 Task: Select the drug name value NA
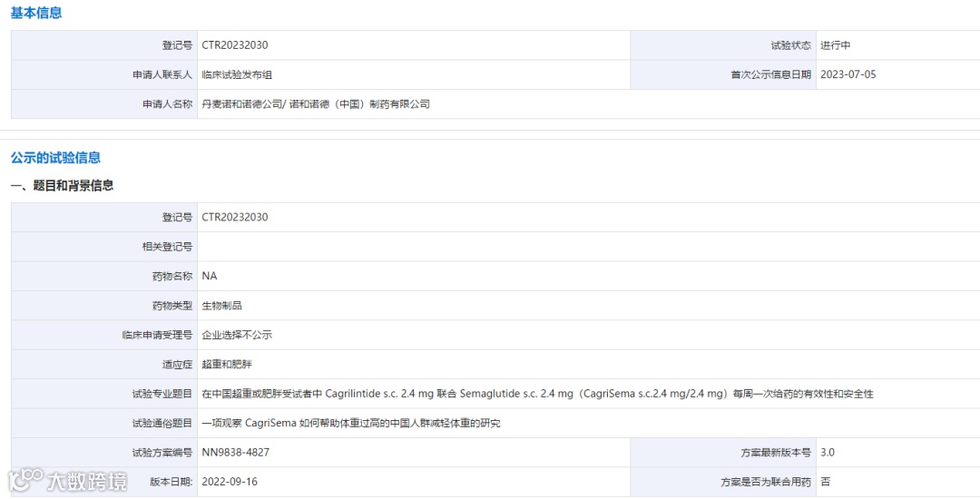click(210, 276)
